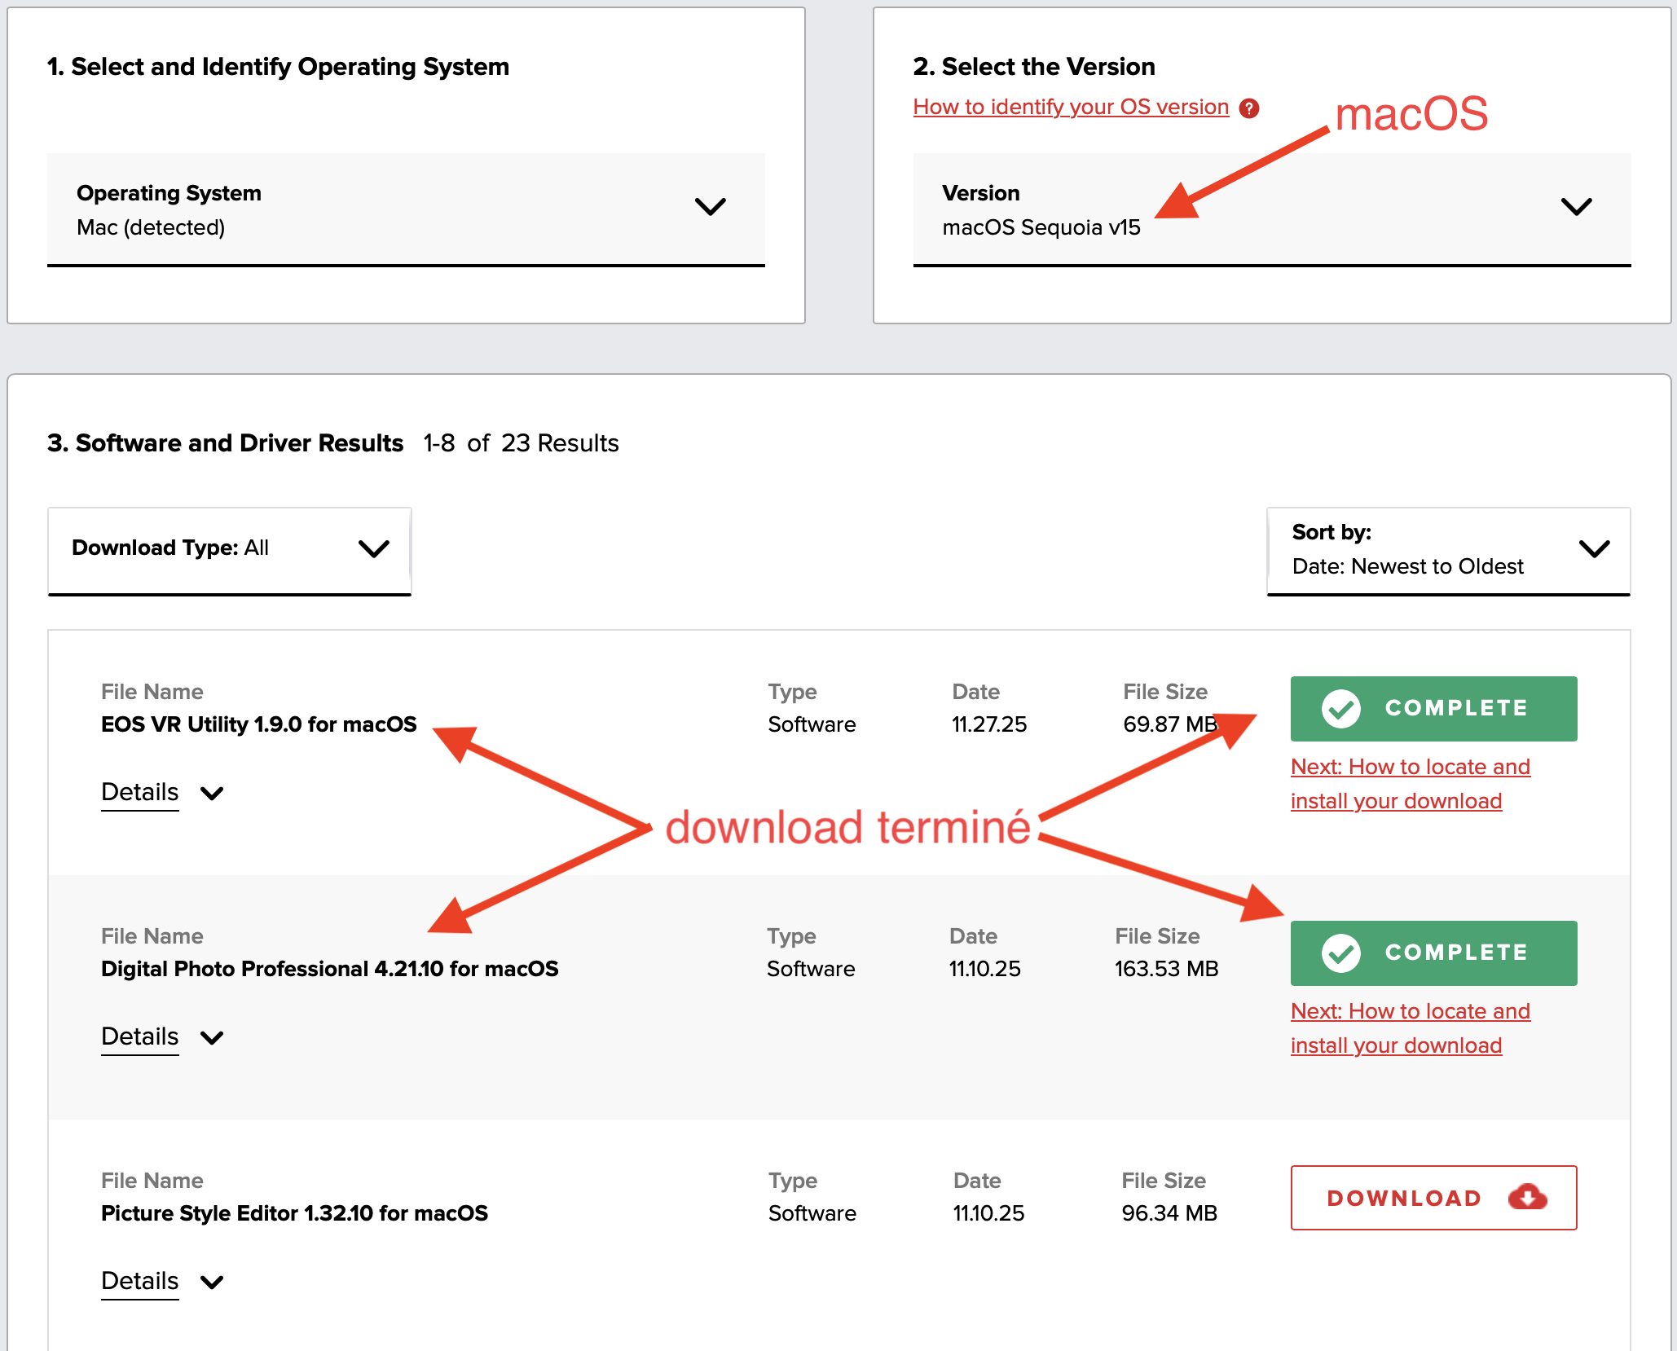The width and height of the screenshot is (1677, 1351).
Task: Click the checkmark icon on EOS VR Utility Complete button
Action: [x=1340, y=708]
